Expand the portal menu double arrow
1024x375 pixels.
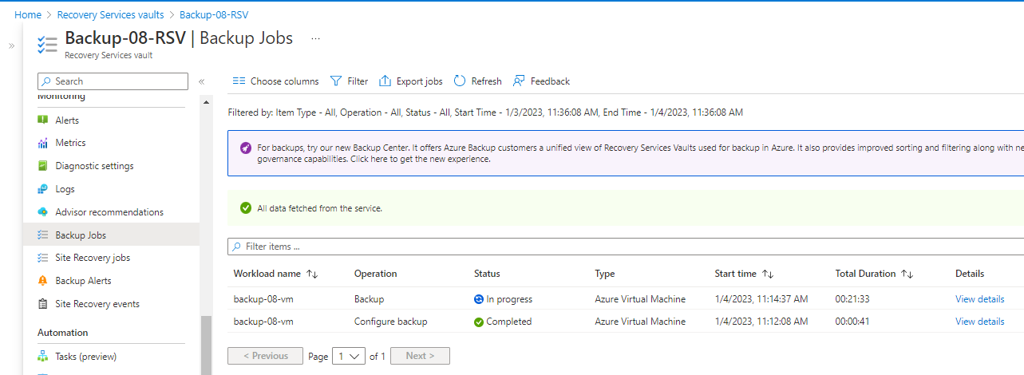(11, 46)
